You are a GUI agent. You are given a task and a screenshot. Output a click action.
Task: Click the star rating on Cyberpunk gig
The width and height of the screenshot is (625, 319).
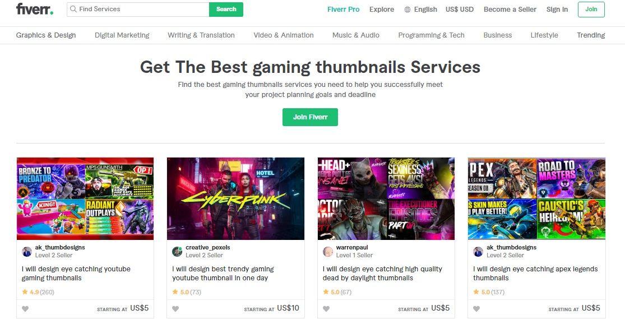pos(187,292)
